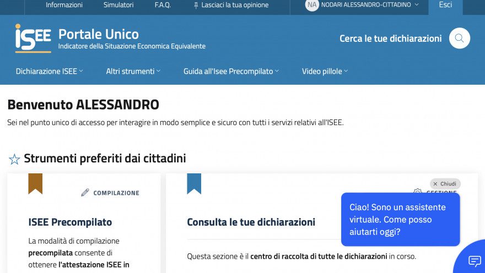Open Consulta le tue dichiarazioni card title

pos(251,222)
